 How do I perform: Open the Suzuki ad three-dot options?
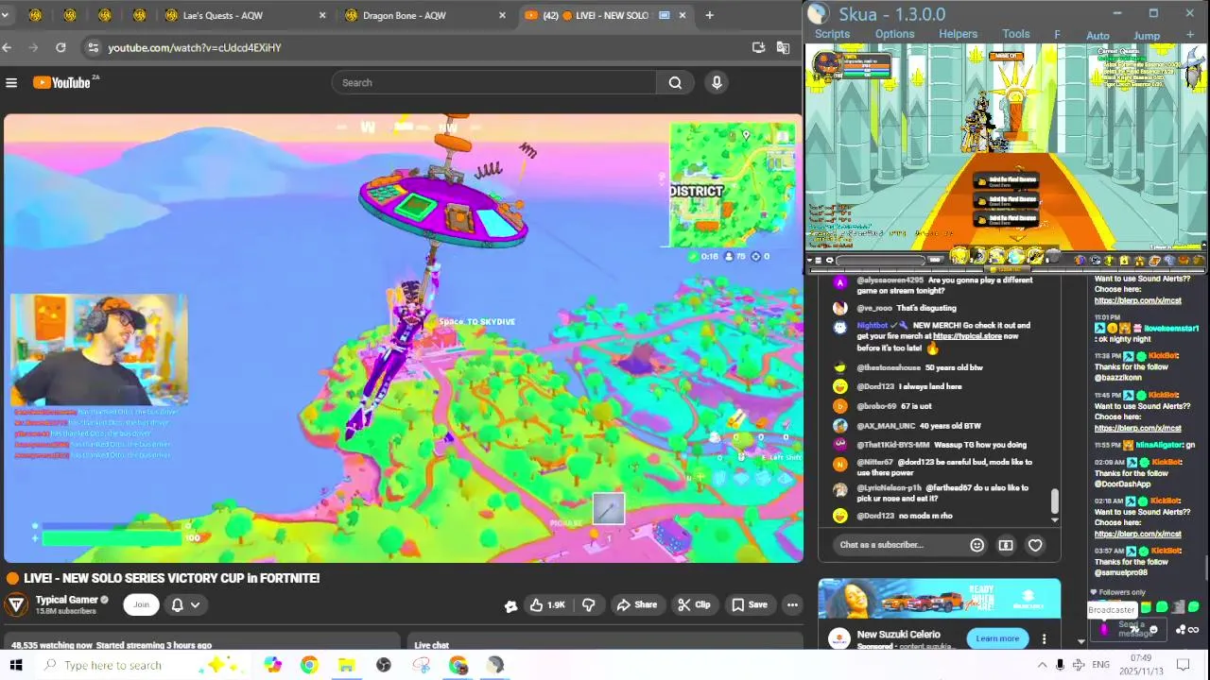tap(1044, 638)
